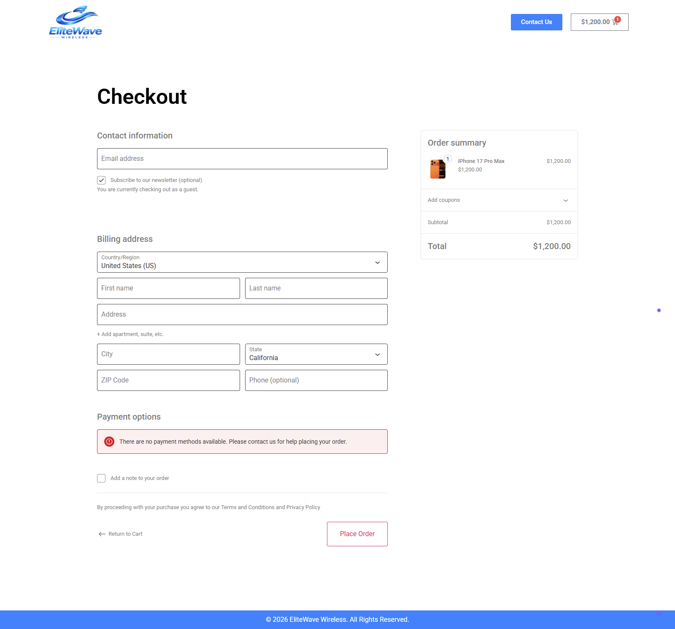Screen dimensions: 675x629
Task: Click into the First name field
Action: tap(168, 288)
